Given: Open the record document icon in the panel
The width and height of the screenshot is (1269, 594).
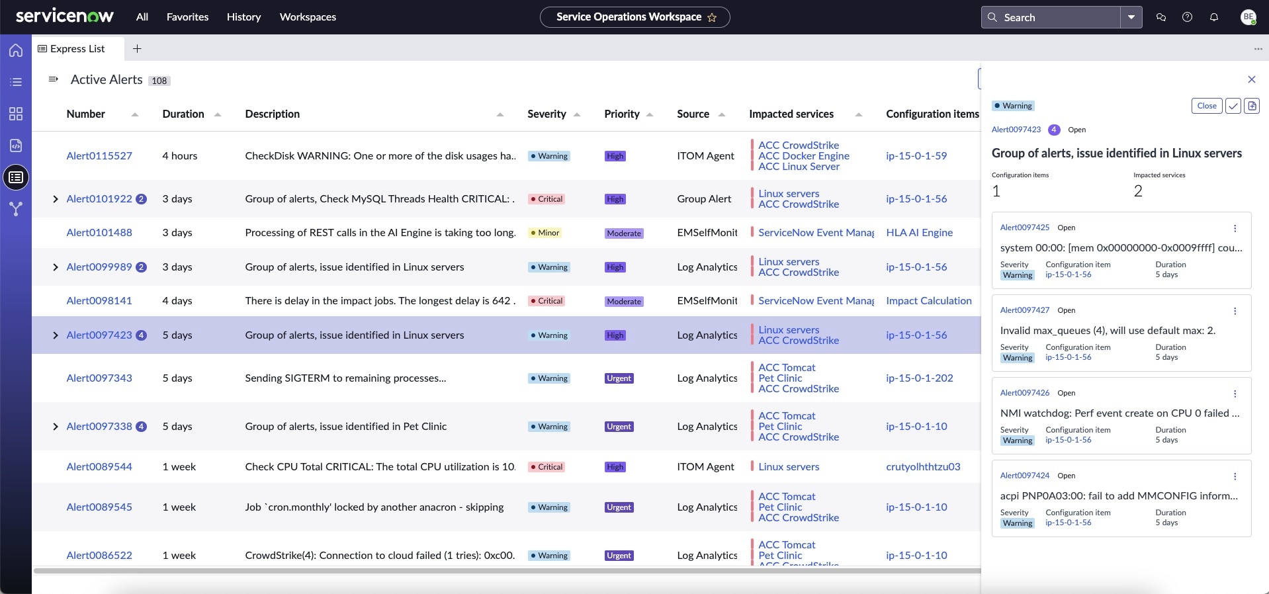Looking at the screenshot, I should click(x=1251, y=106).
